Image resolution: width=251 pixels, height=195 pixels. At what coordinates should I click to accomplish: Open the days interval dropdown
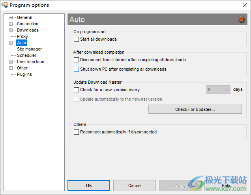218,90
